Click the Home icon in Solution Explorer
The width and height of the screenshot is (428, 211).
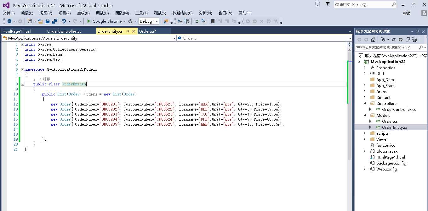[x=373, y=40]
